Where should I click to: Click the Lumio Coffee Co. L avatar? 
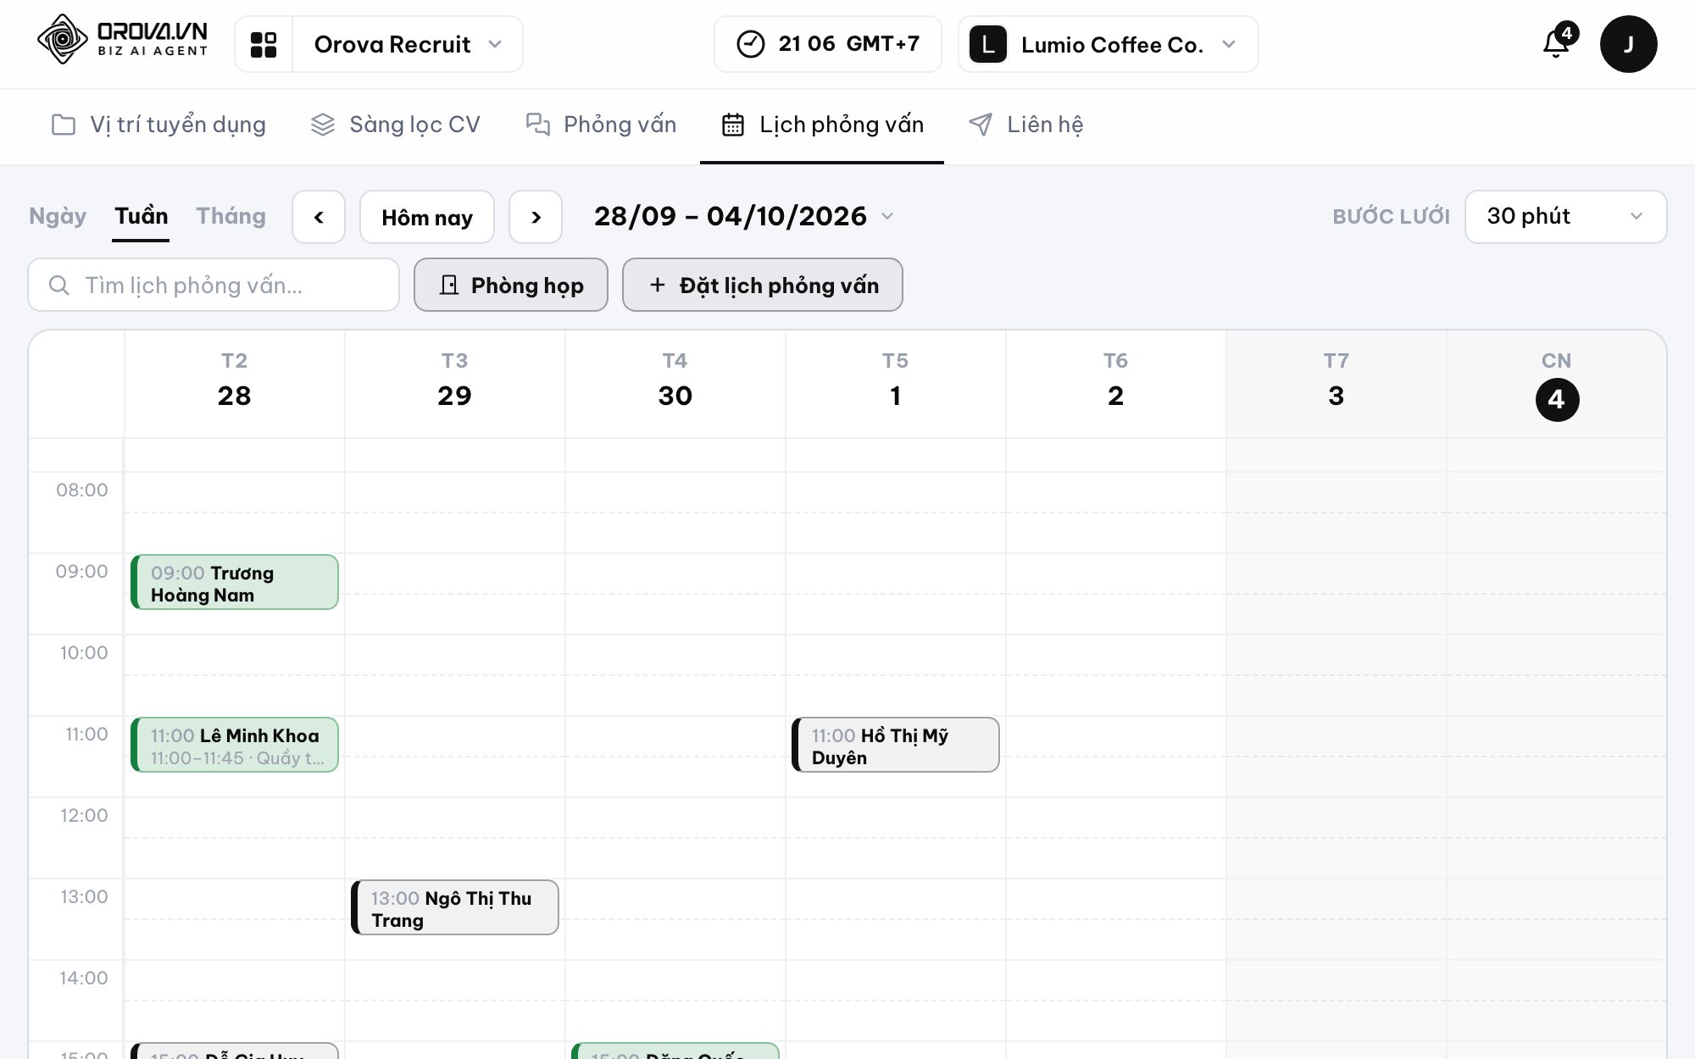(988, 44)
